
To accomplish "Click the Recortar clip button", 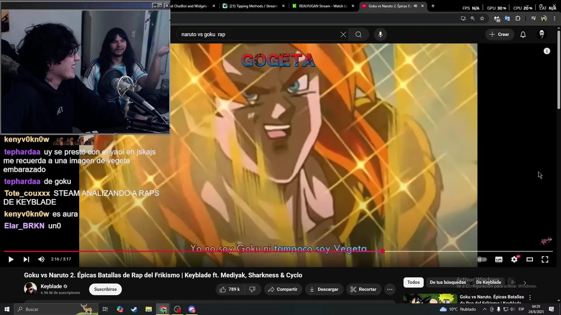I will coord(363,289).
